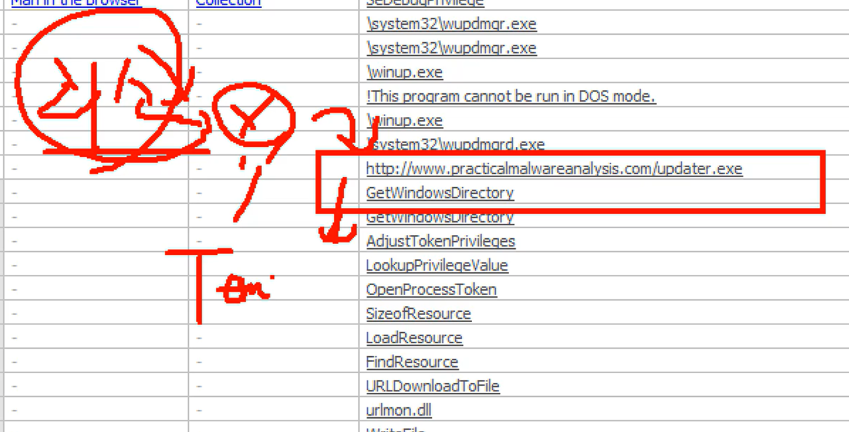849x432 pixels.
Task: Select the SizeofResource link
Action: 419,313
